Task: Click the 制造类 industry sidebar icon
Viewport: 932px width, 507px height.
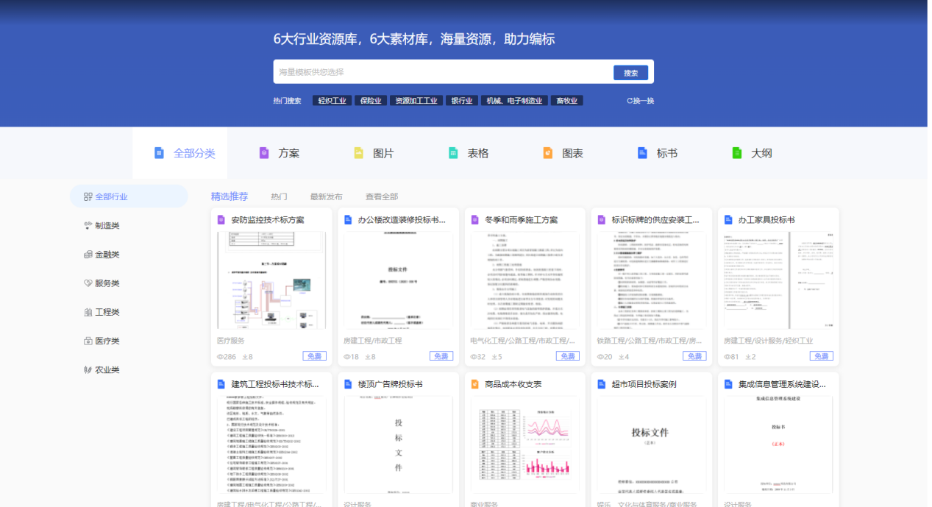Action: 88,226
